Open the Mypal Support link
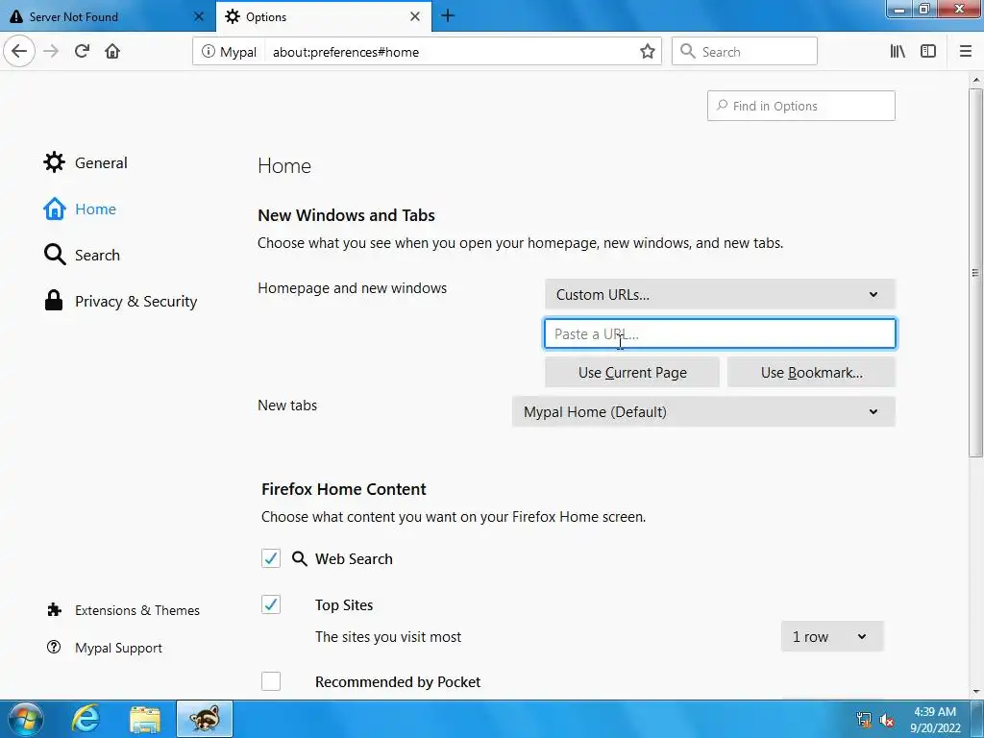Viewport: 984px width, 738px height. (x=105, y=648)
